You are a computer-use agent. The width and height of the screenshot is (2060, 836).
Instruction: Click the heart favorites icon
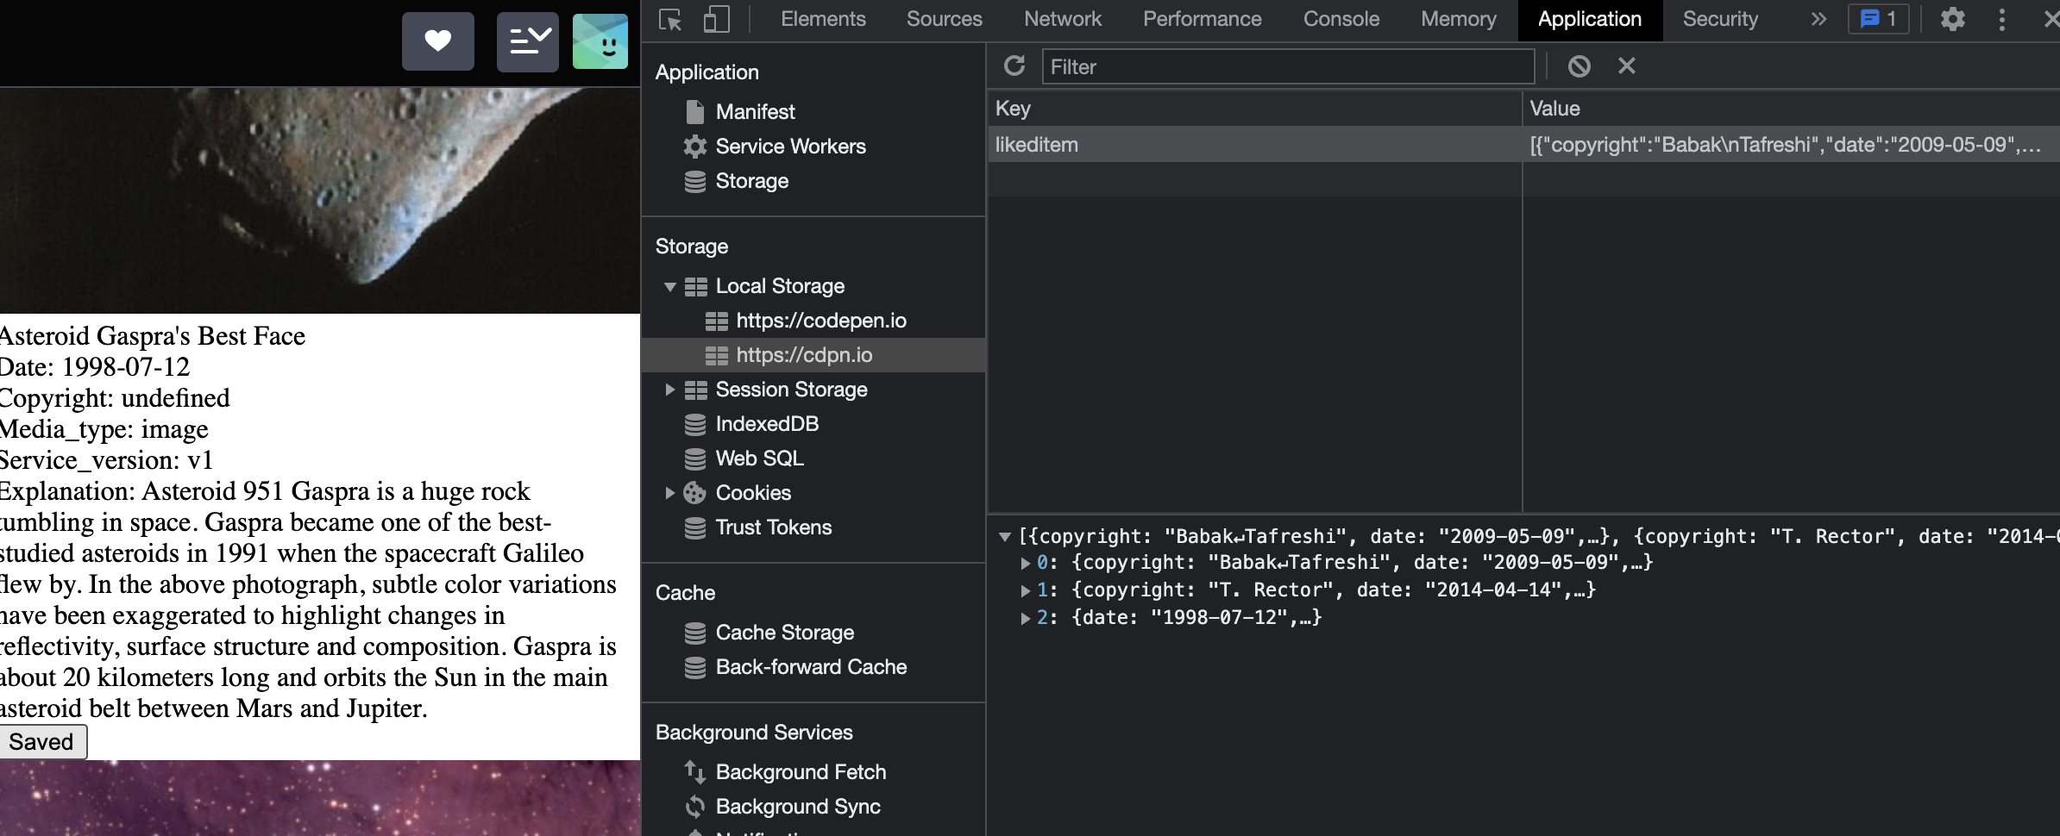click(x=437, y=41)
